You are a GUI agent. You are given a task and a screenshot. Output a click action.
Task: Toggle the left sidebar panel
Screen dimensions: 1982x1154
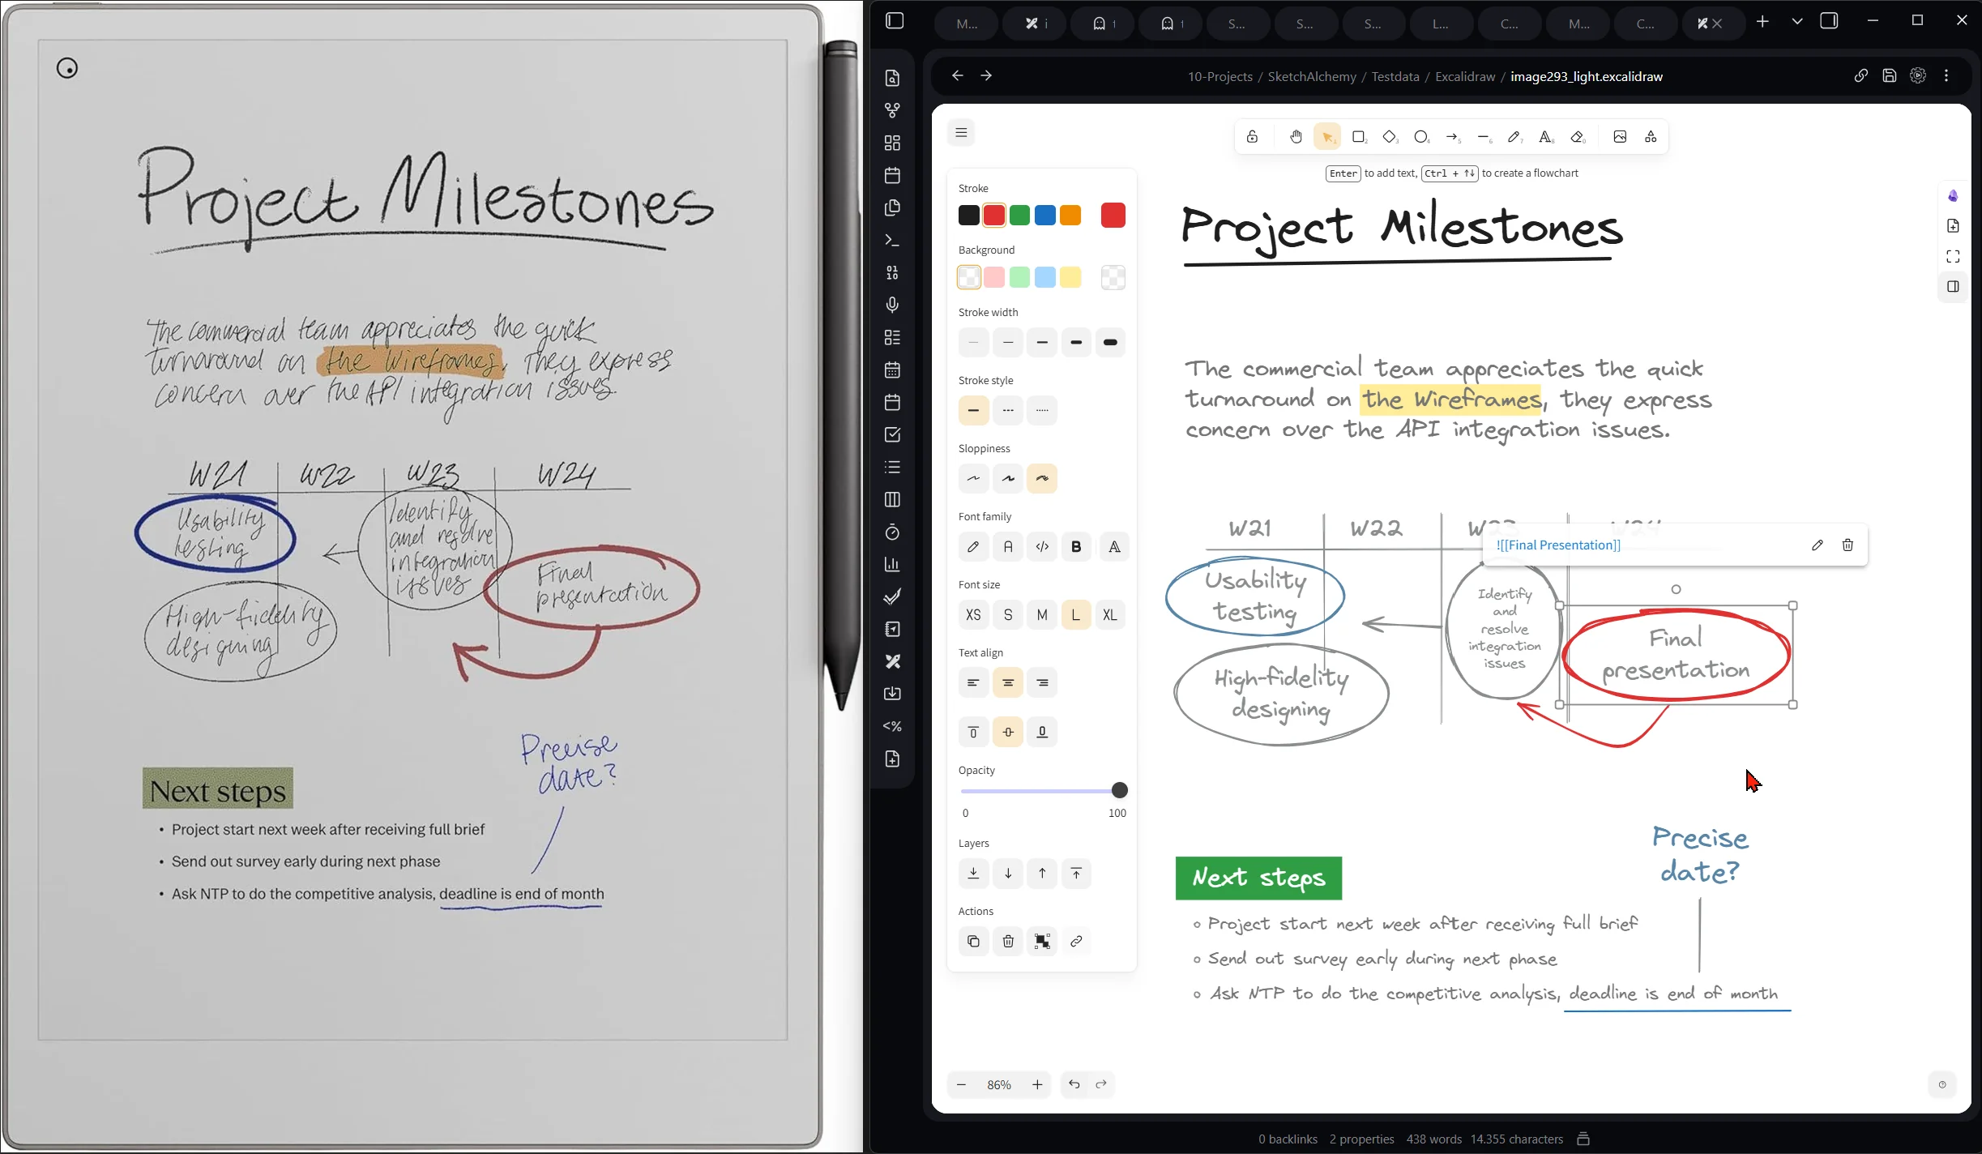coord(895,21)
